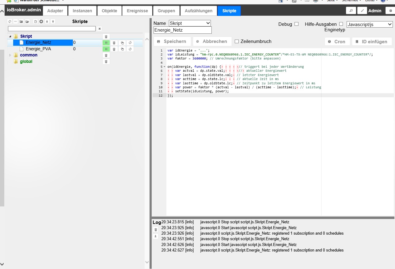Open the Javascript/js engine type dropdown
Image resolution: width=395 pixels, height=269 pixels.
(x=370, y=24)
